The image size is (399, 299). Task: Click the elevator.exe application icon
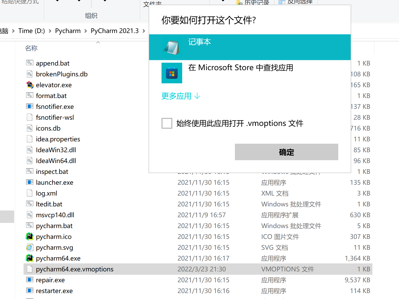(x=30, y=85)
